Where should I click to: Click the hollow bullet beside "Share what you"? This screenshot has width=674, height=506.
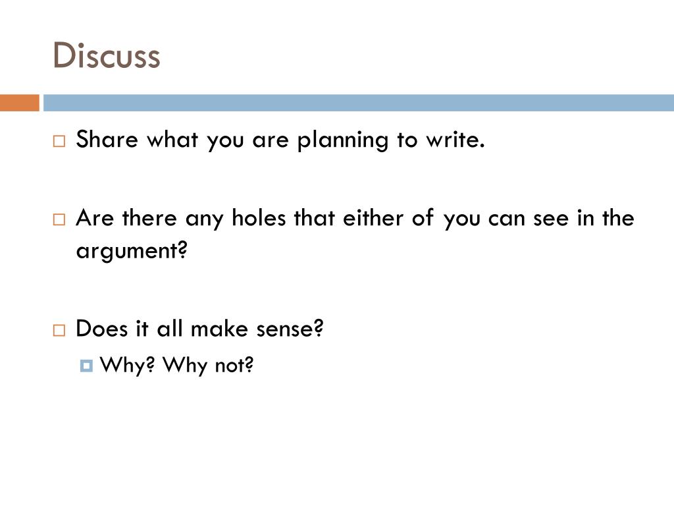click(x=59, y=142)
